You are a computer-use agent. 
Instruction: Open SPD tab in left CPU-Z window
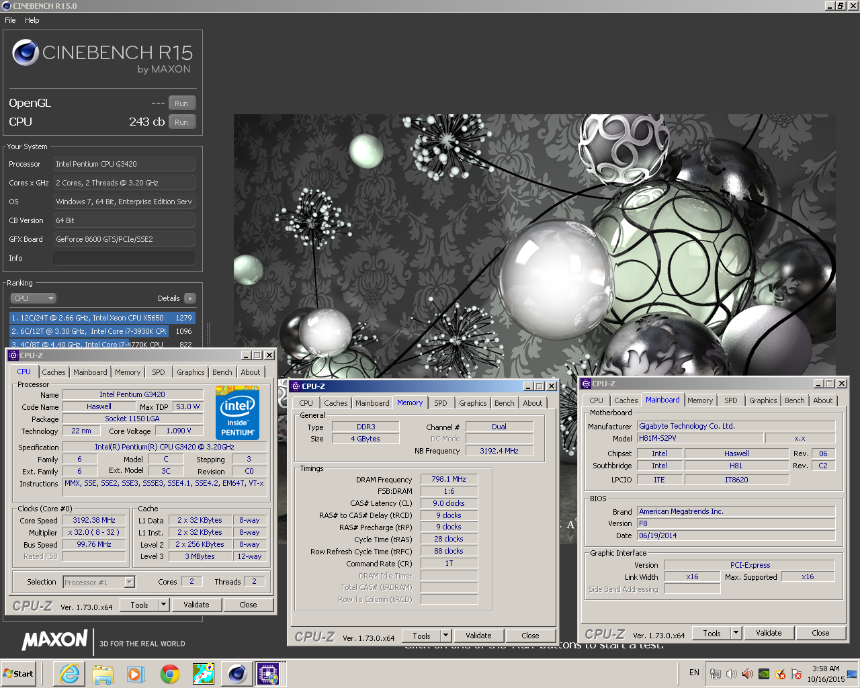tap(159, 372)
